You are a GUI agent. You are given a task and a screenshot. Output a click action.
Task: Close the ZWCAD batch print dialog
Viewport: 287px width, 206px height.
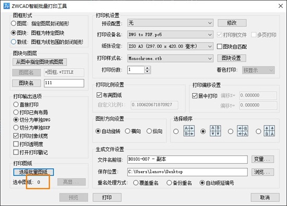point(280,6)
